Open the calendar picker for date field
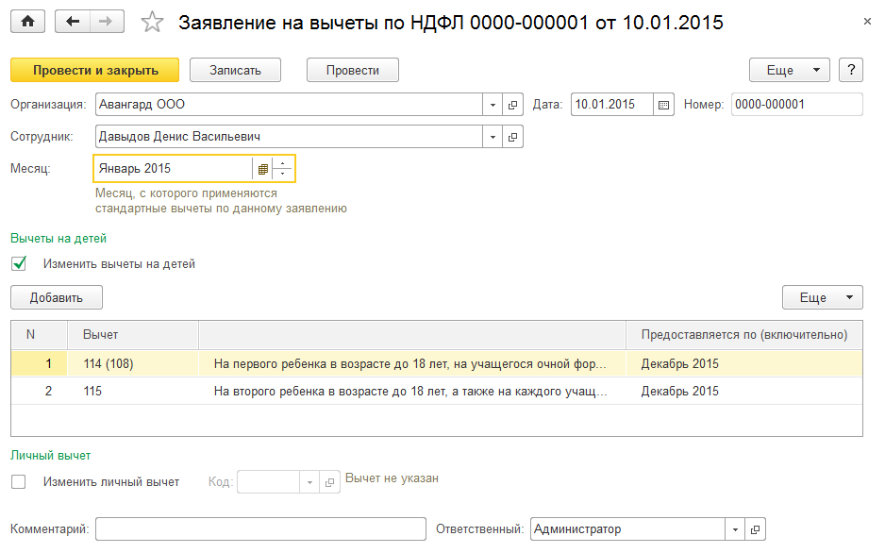 [x=663, y=105]
